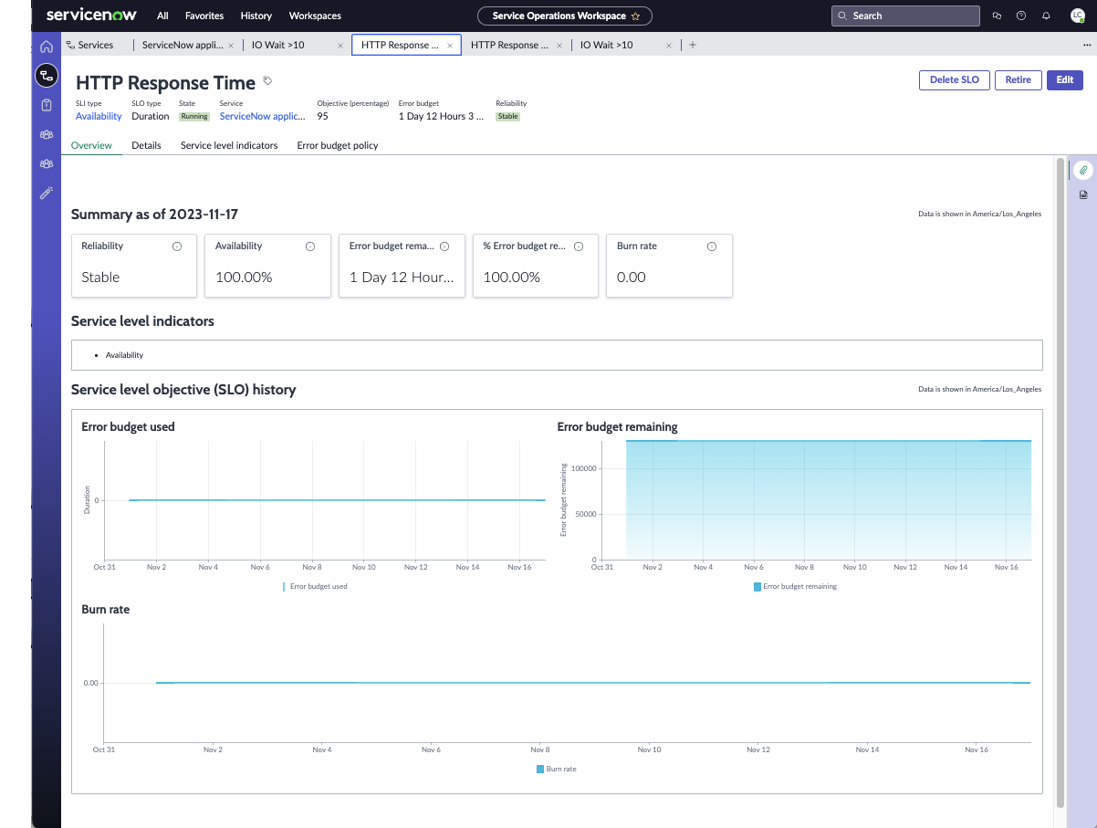Screen dimensions: 1097x828
Task: Open the notifications bell
Action: (x=1046, y=16)
